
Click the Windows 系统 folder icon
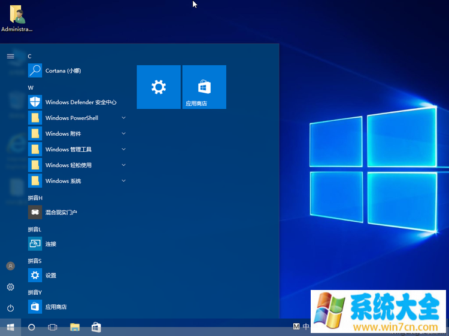[35, 181]
